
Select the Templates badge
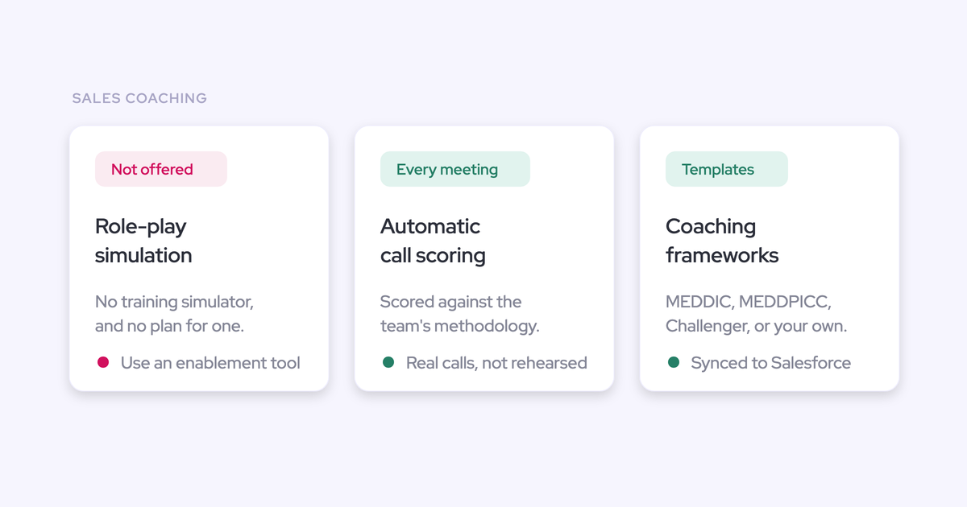727,169
